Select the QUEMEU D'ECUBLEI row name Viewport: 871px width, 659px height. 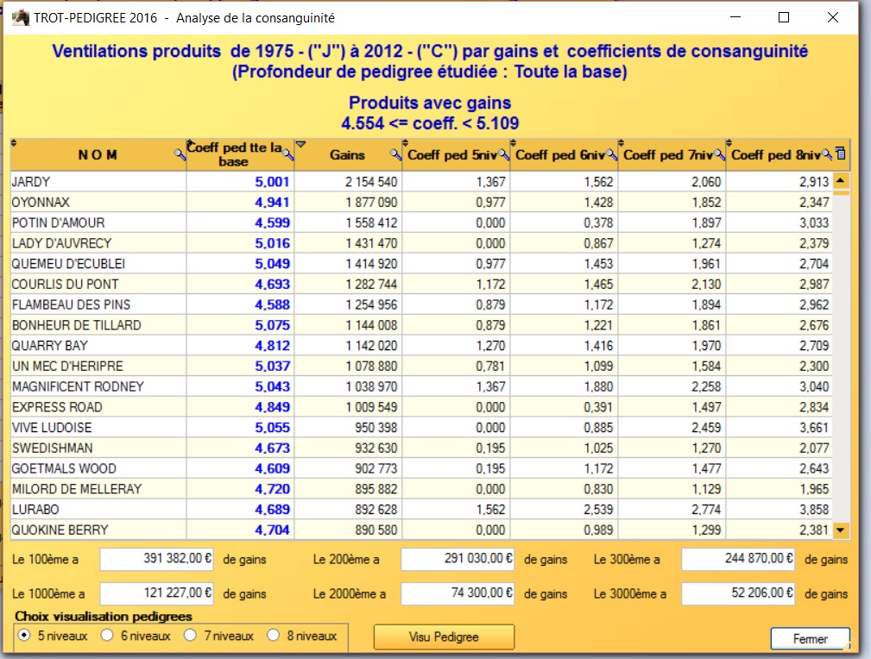pos(68,264)
